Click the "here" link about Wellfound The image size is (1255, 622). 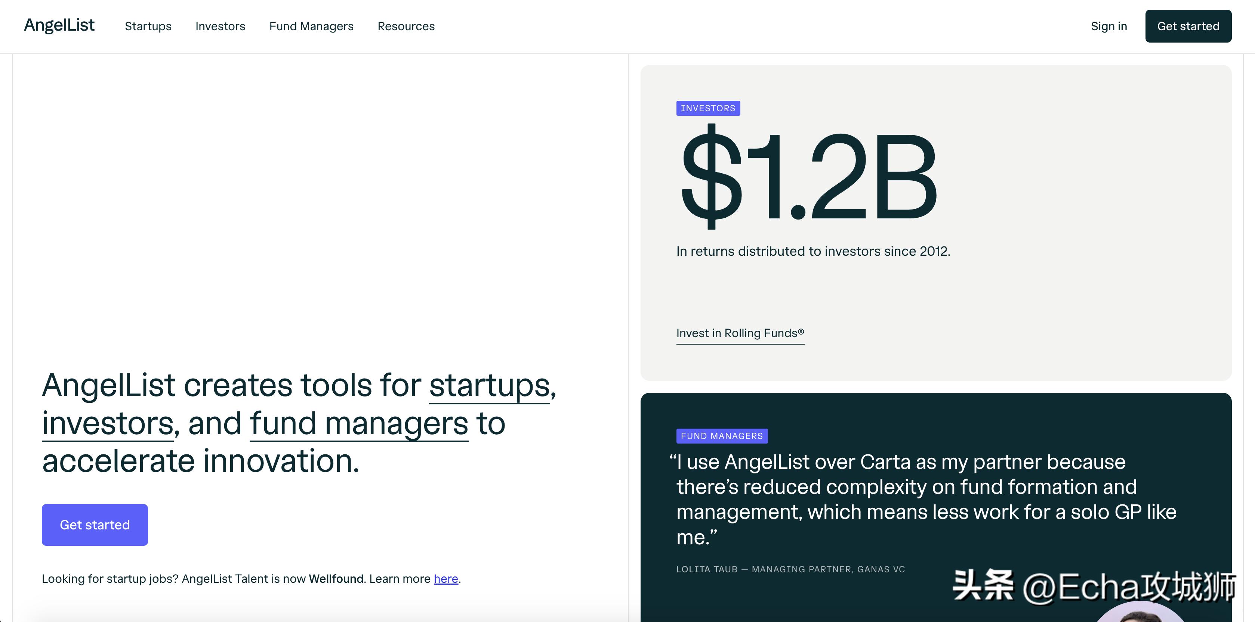[446, 579]
